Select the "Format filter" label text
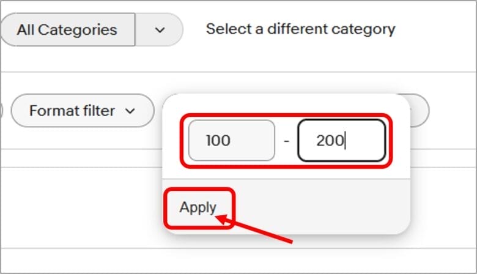477x274 pixels. pyautogui.click(x=72, y=111)
